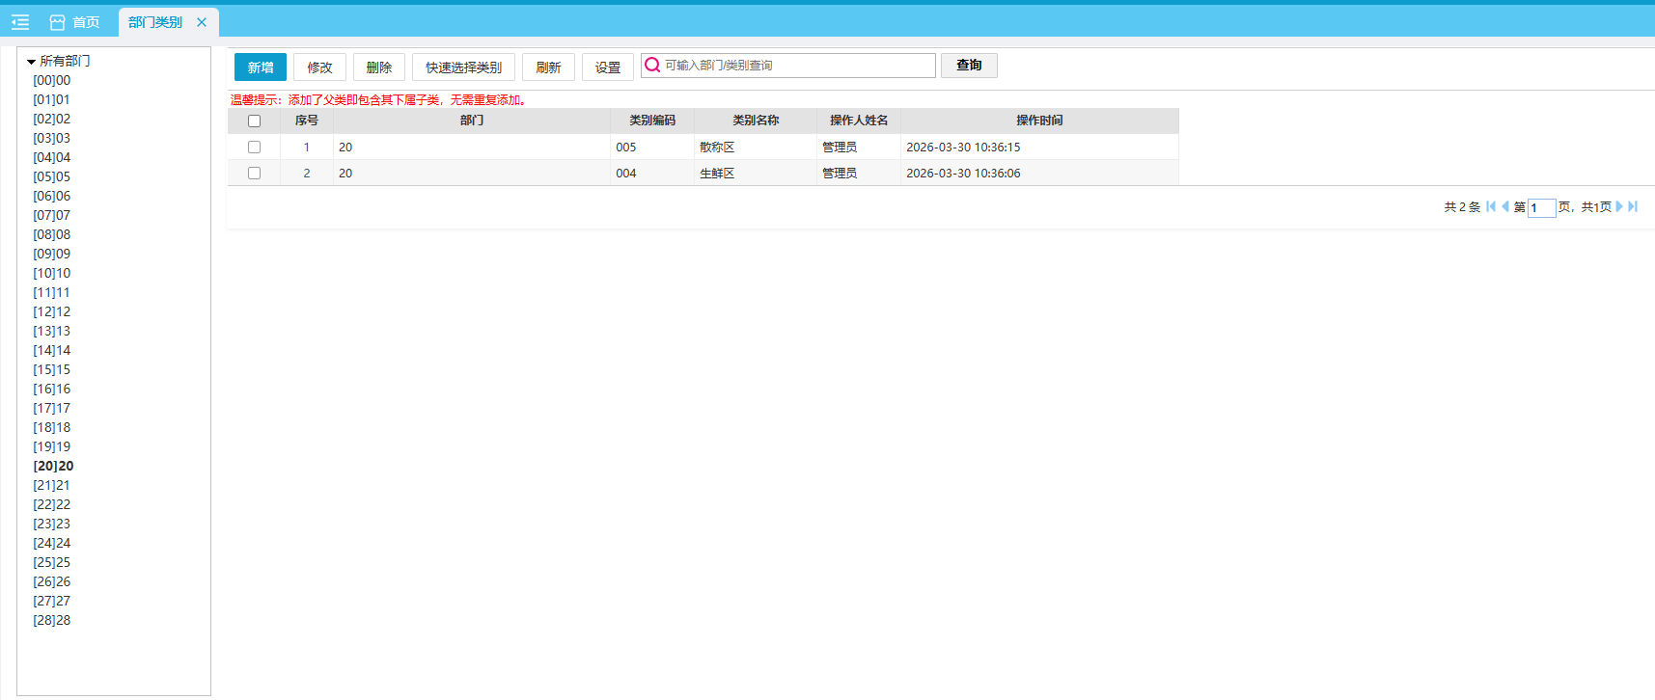Select department [20]20 in tree
This screenshot has height=700, width=1655.
pos(53,466)
